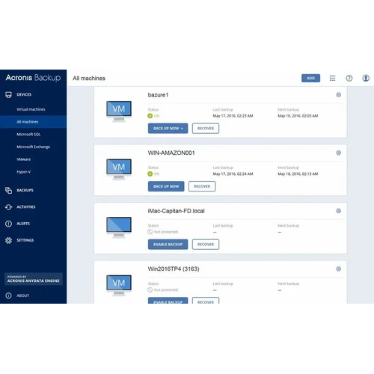Click the green OK status icon for bazure1
This screenshot has height=374, width=374.
tap(150, 116)
